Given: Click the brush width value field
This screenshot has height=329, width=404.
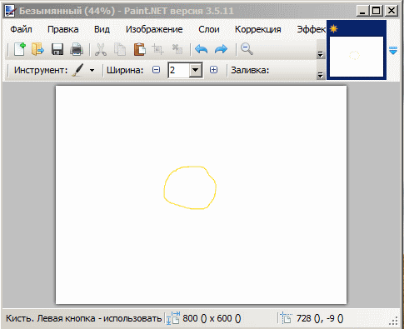Looking at the screenshot, I should 179,70.
